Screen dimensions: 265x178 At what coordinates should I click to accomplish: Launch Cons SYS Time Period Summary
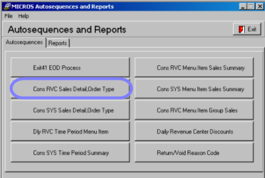70,152
